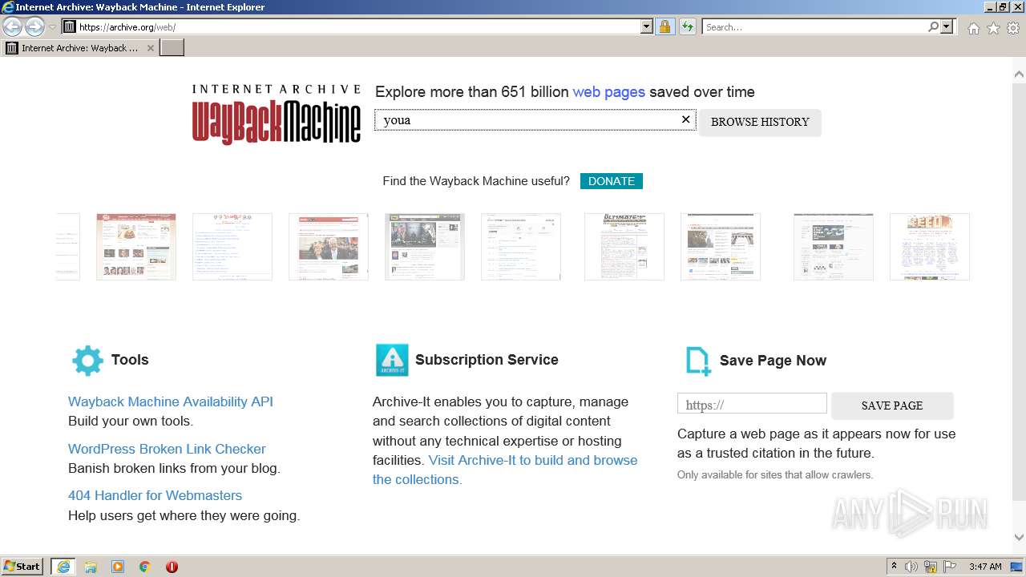Image resolution: width=1026 pixels, height=577 pixels.
Task: Open the fifth thumbnail with dark banner
Action: point(425,247)
